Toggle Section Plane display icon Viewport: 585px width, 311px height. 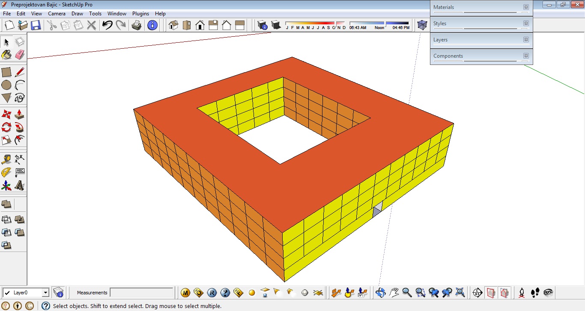click(x=491, y=293)
